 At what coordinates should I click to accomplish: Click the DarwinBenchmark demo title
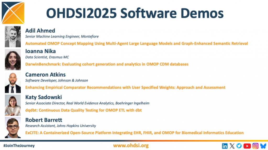point(107,64)
